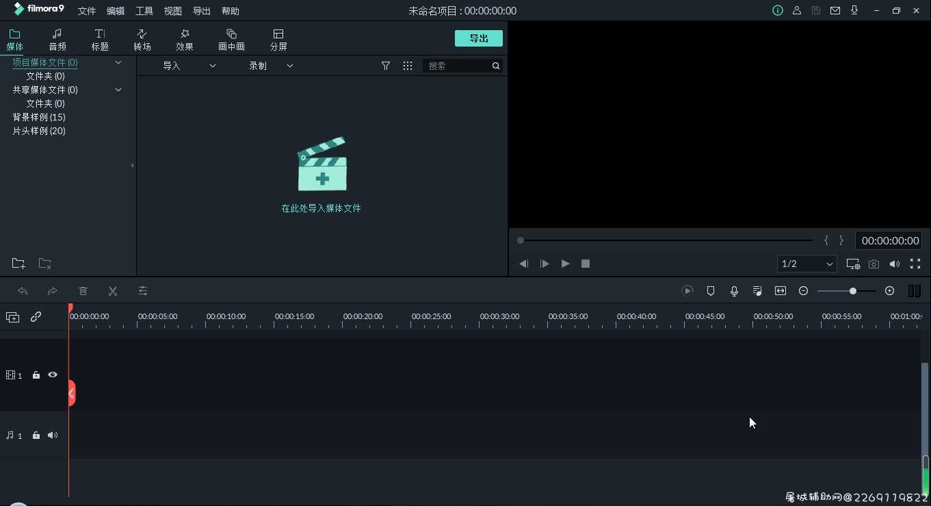
Task: Open the 视图 menu
Action: click(x=173, y=11)
